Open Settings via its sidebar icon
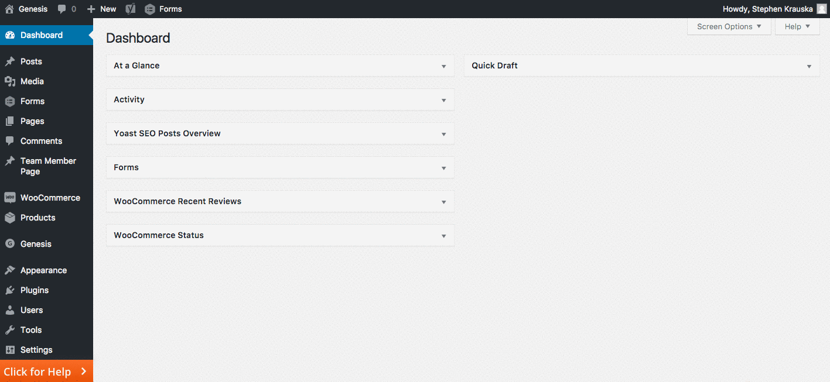 click(11, 350)
